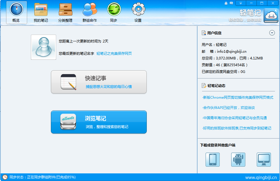Click the allnote drawer icon
Image resolution: width=280 pixels, height=181 pixels.
click(x=68, y=122)
